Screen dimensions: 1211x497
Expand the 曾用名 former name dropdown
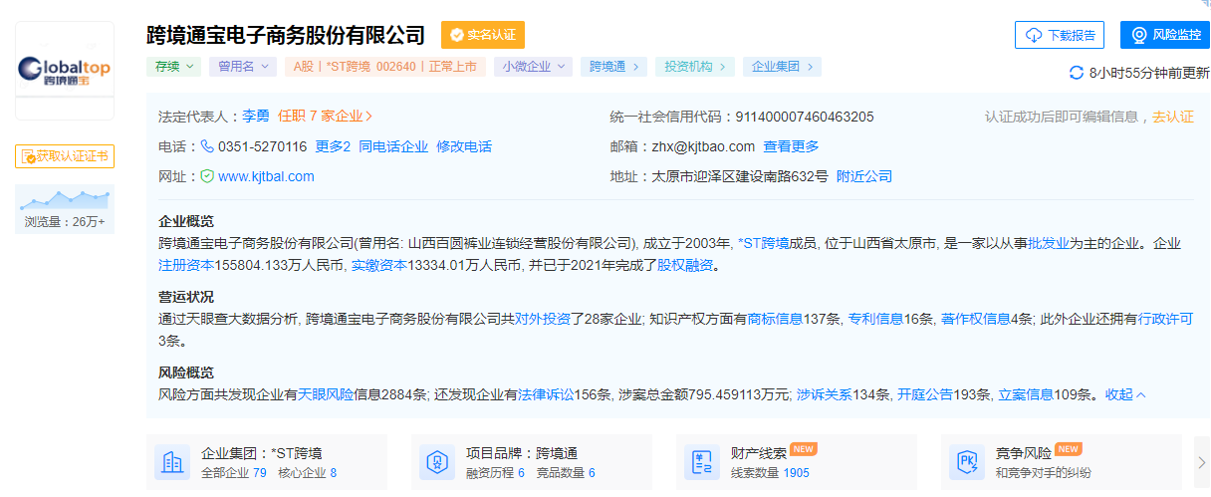[x=243, y=67]
